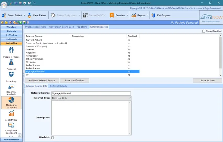The width and height of the screenshot is (223, 142).
Task: Click the Clear Patient icon
Action: click(x=29, y=15)
